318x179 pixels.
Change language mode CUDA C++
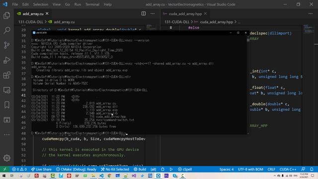click(288, 169)
